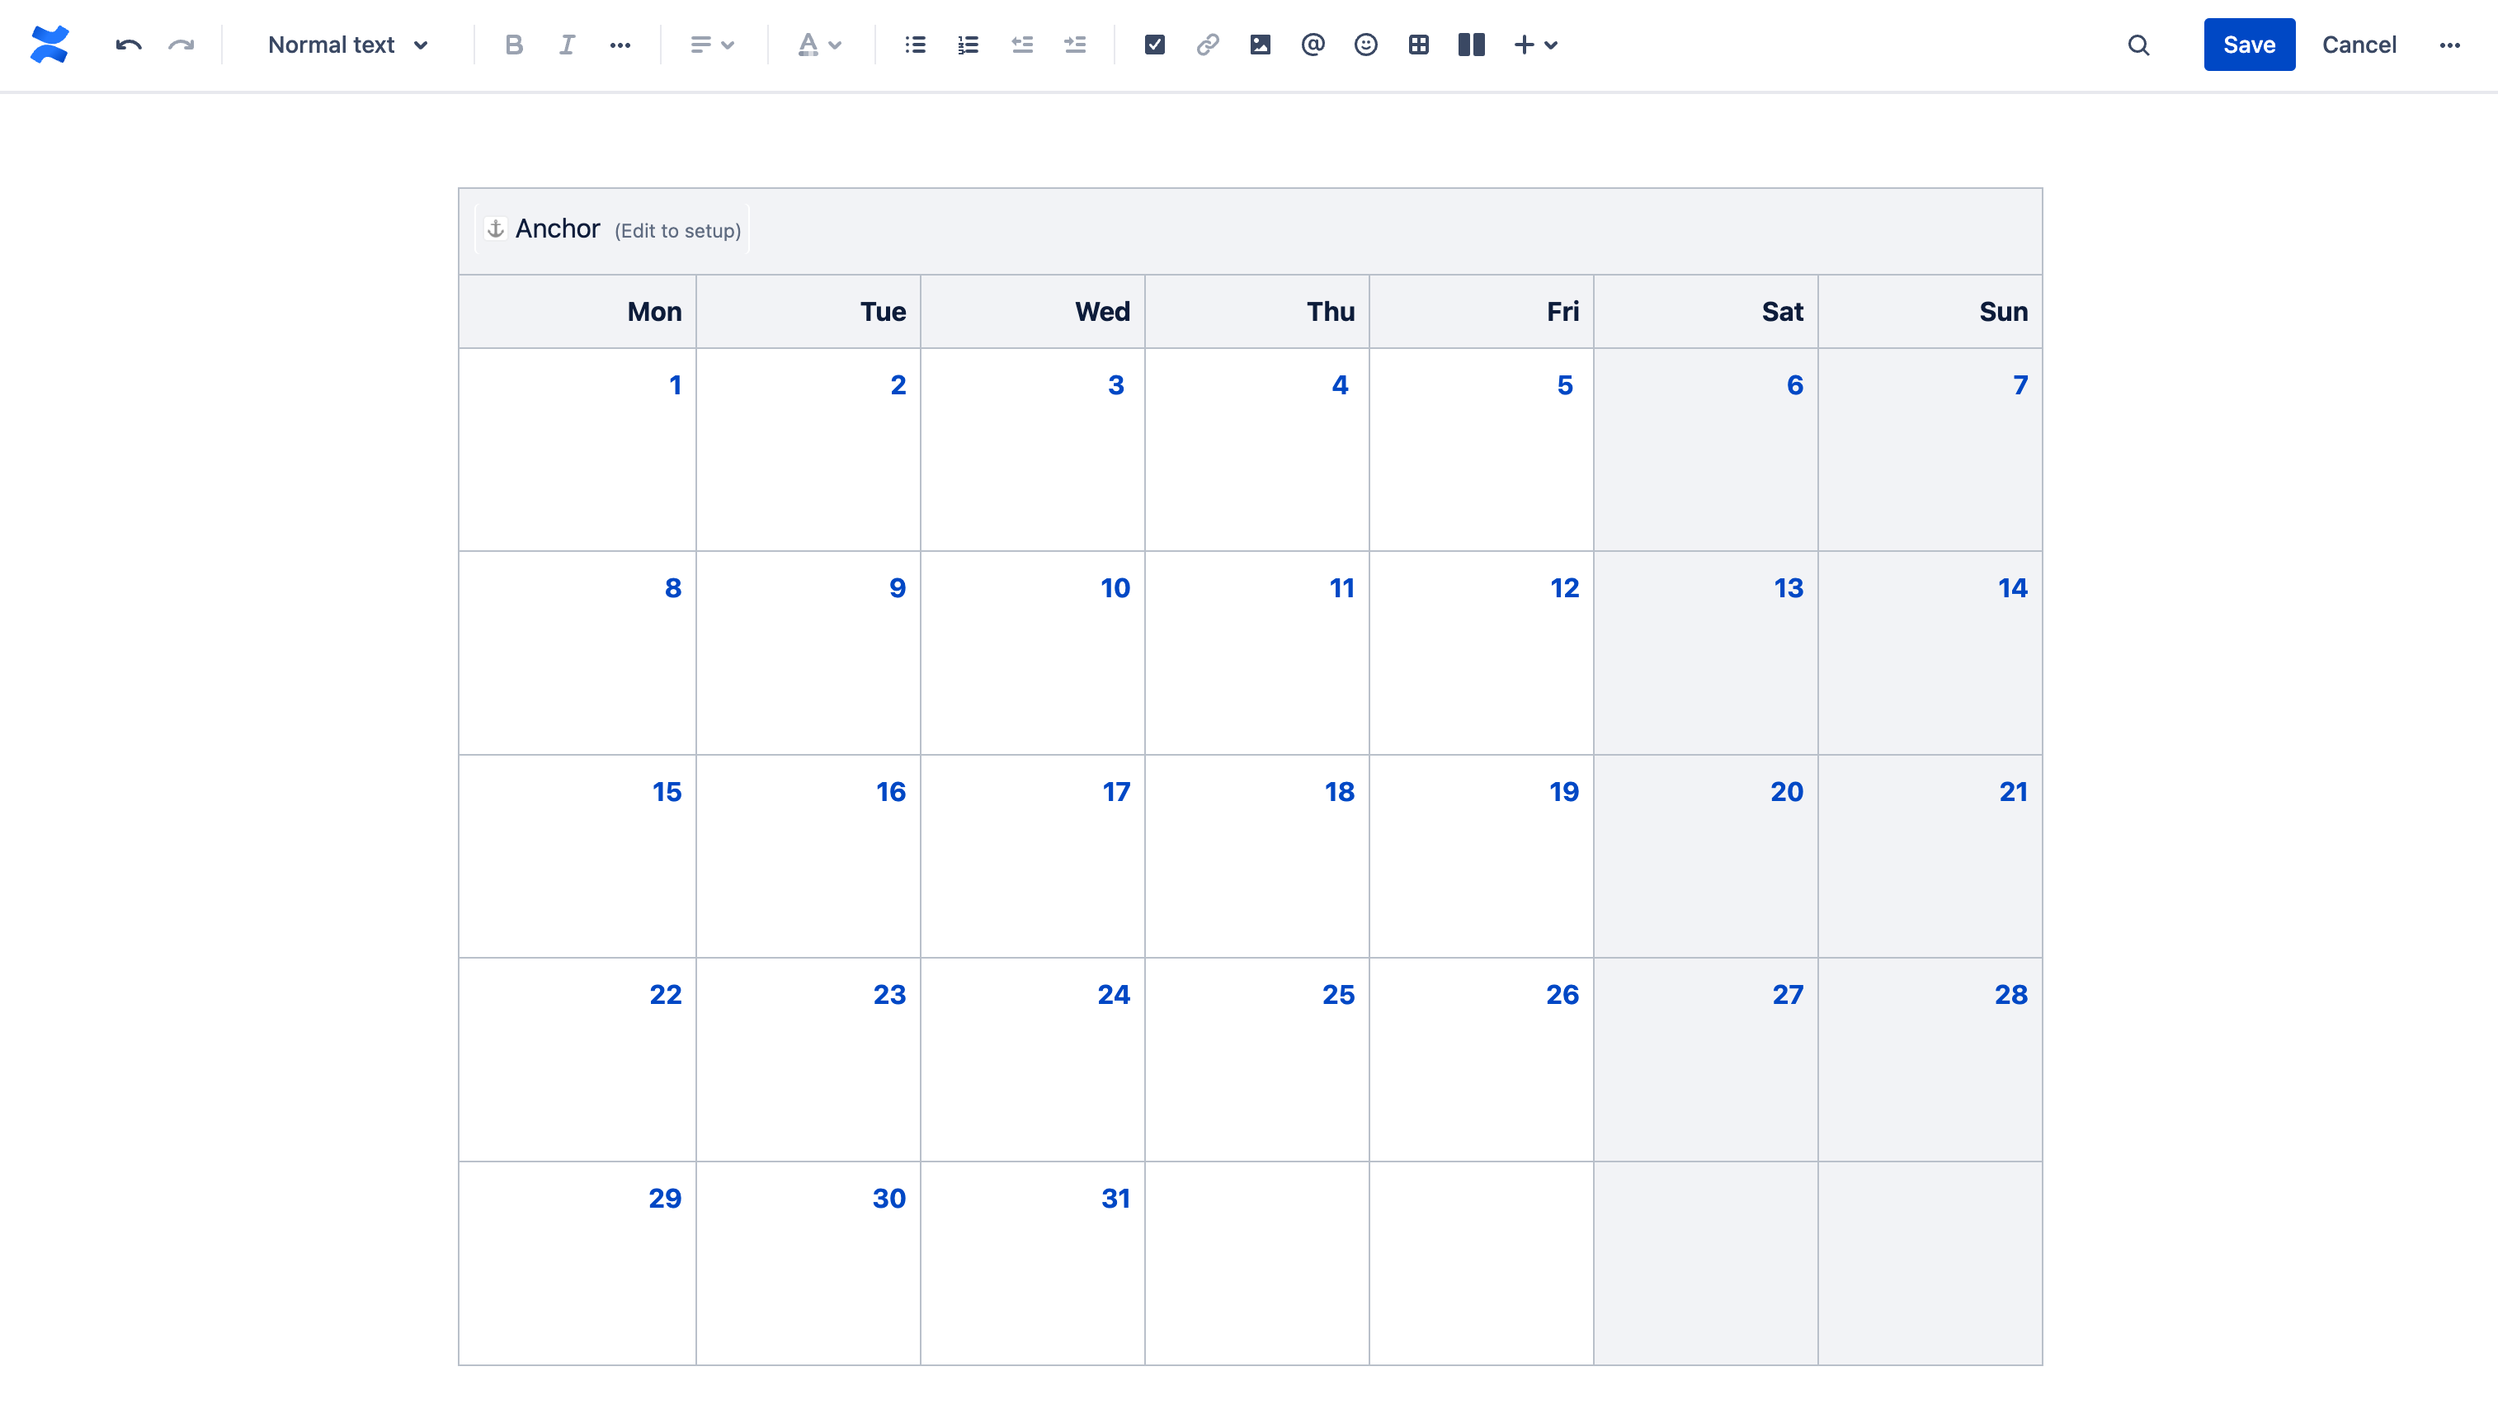This screenshot has width=2498, height=1409.
Task: Click the day 10 link
Action: [x=1115, y=587]
